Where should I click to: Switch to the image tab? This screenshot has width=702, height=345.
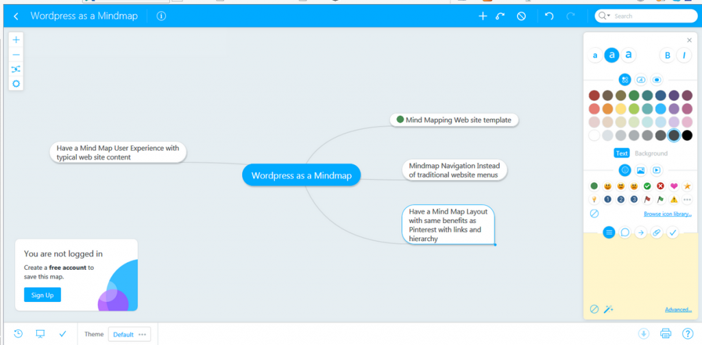point(641,170)
